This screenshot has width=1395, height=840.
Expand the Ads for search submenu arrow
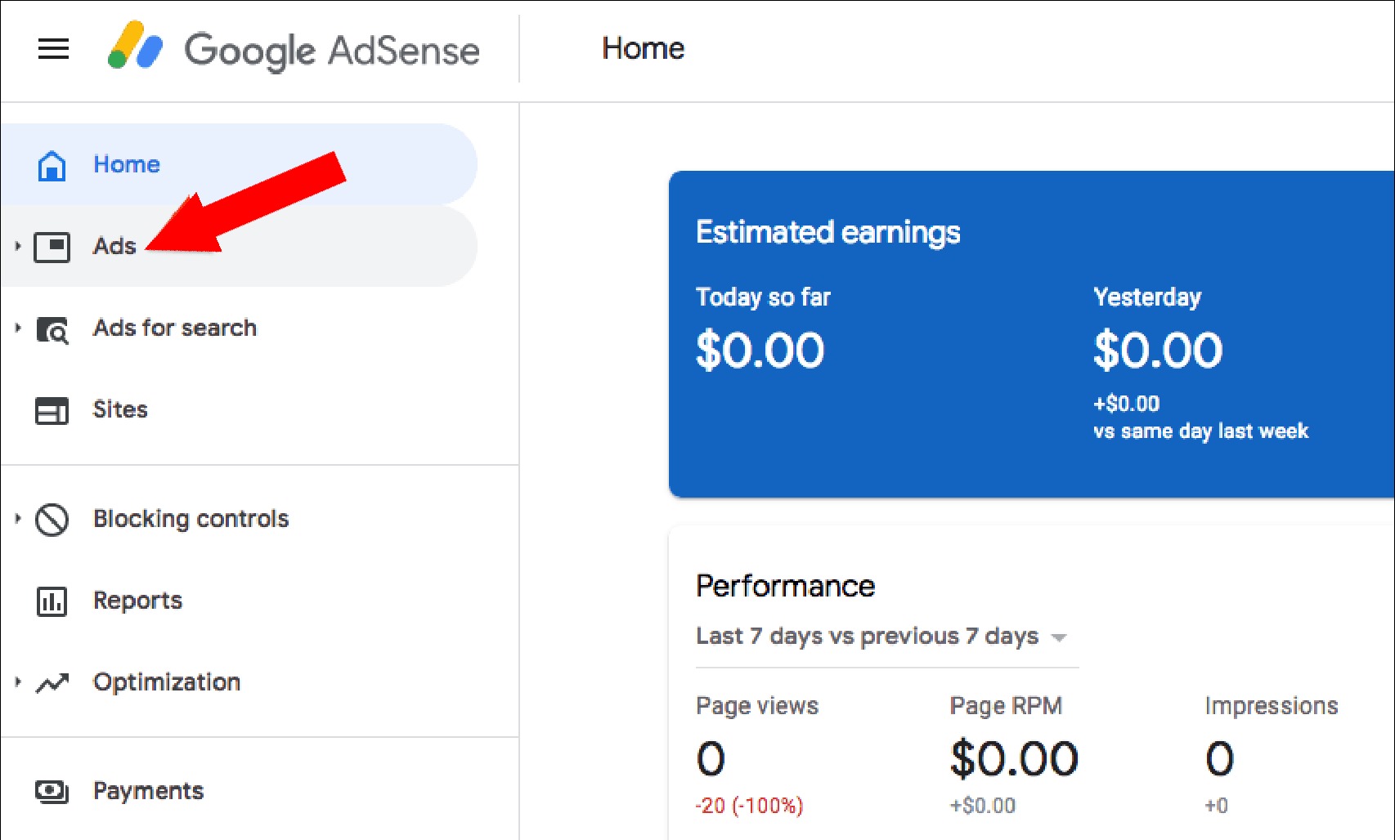[17, 328]
